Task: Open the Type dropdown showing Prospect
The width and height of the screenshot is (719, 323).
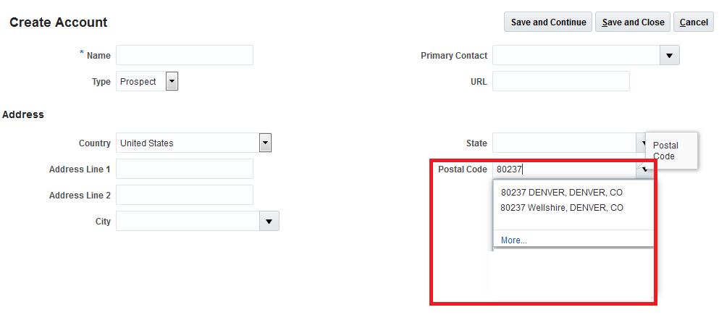Action: [x=172, y=81]
